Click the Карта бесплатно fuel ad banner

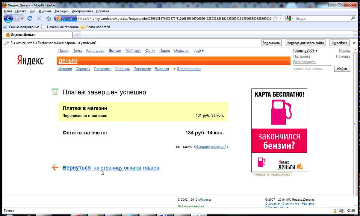pyautogui.click(x=279, y=130)
